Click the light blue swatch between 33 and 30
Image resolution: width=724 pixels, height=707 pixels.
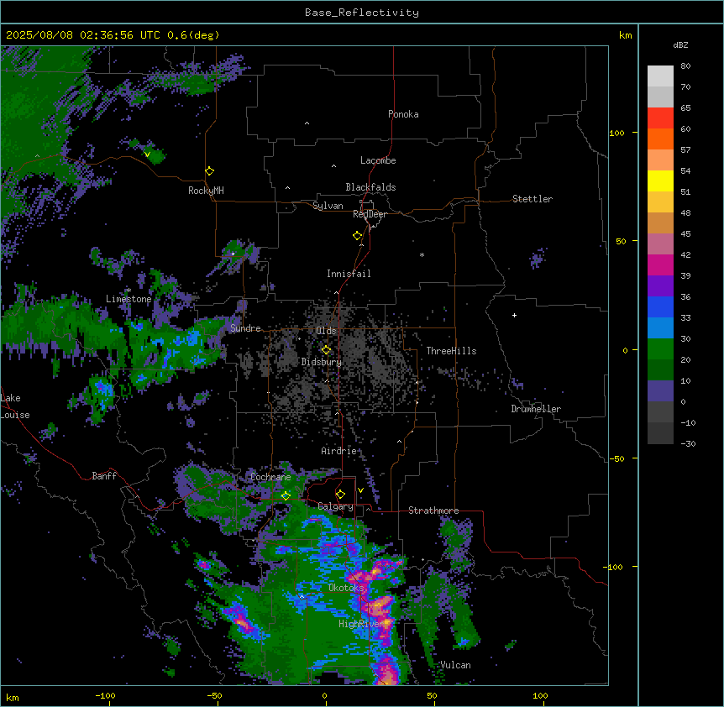pyautogui.click(x=660, y=328)
